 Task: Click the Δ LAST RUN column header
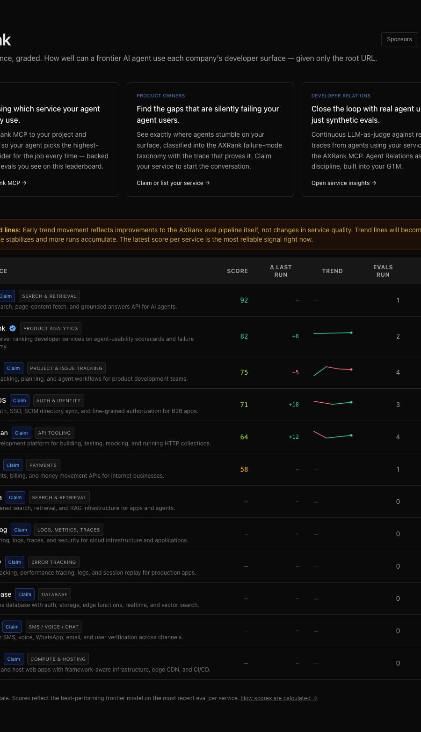coord(281,271)
